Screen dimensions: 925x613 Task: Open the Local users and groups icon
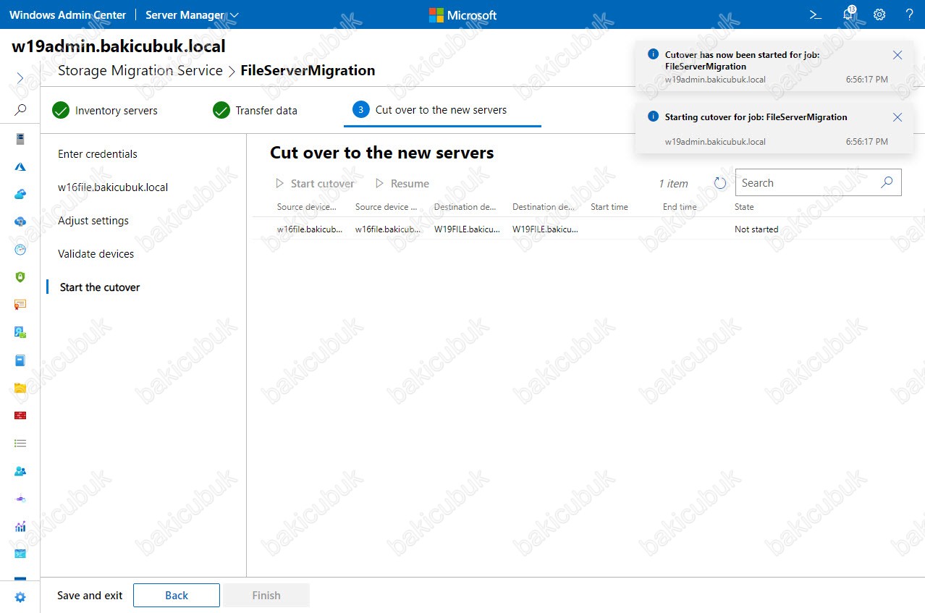(x=20, y=471)
